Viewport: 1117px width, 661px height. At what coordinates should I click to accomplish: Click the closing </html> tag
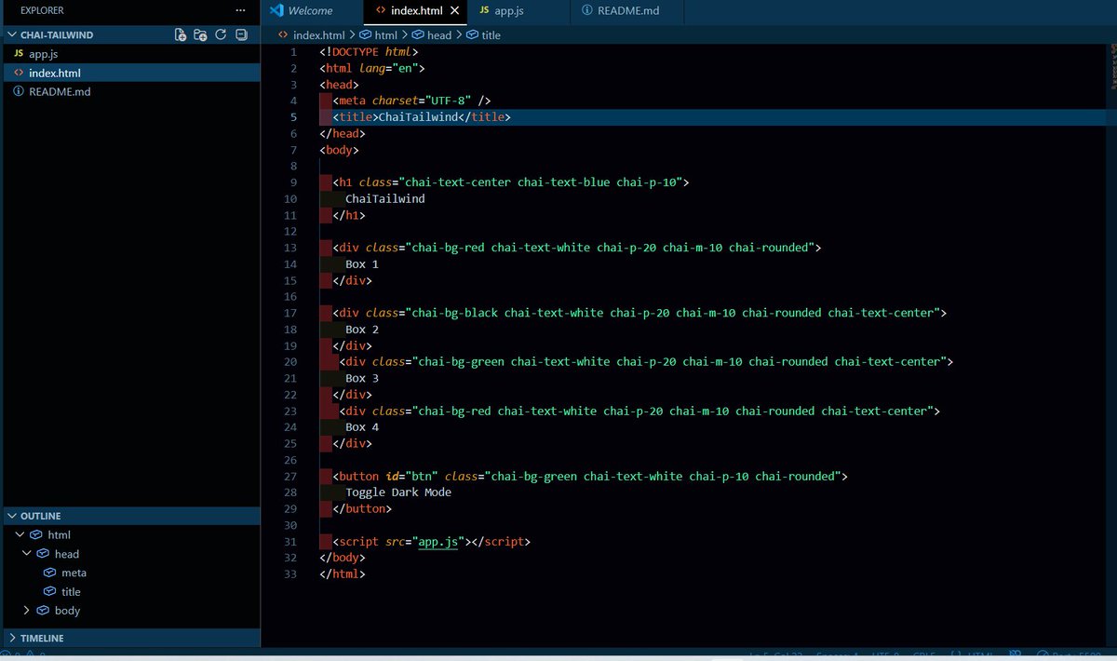point(343,573)
